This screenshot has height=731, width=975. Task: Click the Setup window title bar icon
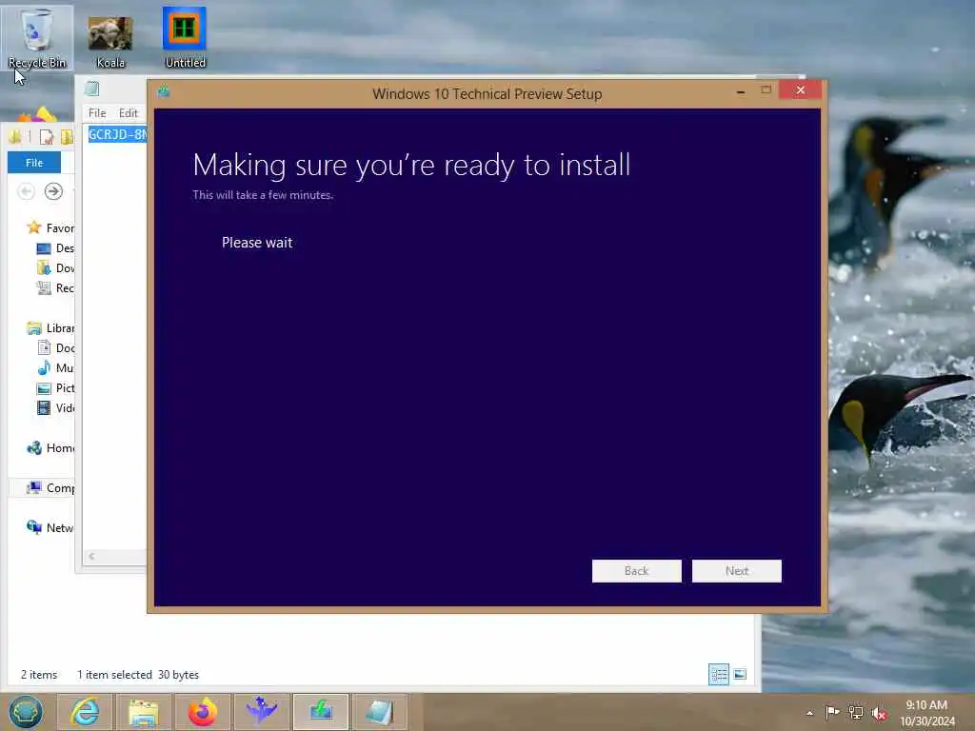[x=164, y=92]
